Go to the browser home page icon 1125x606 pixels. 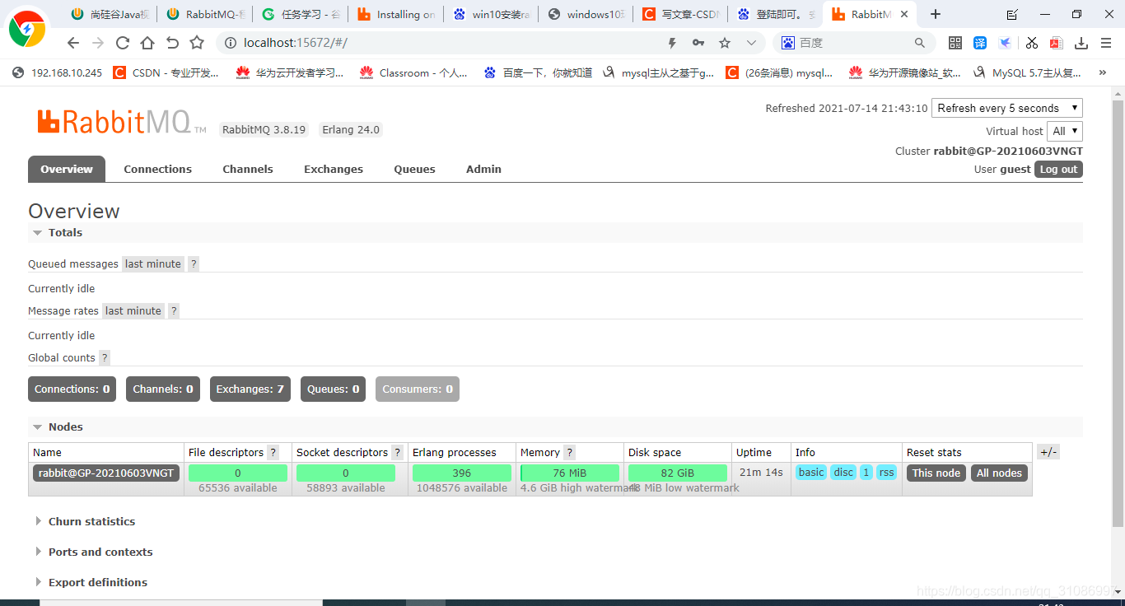[147, 43]
